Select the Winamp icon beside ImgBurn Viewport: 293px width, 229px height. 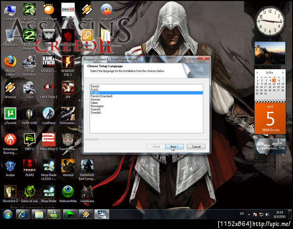coord(87,12)
